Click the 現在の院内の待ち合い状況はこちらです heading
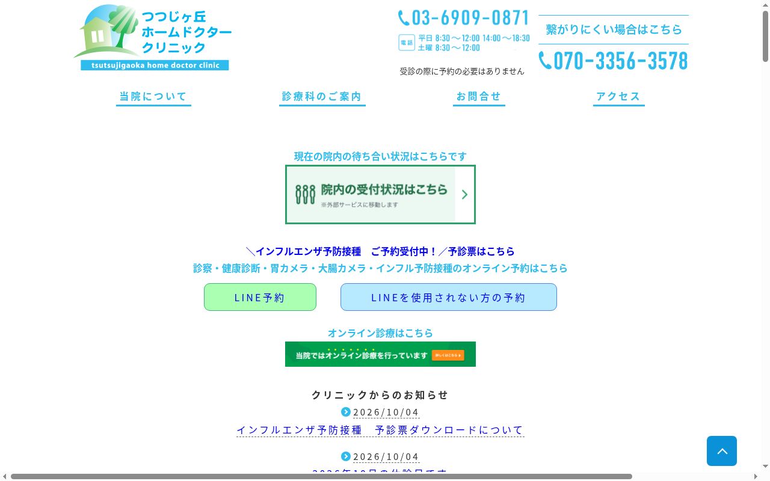Screen dimensions: 770x481 [380, 156]
